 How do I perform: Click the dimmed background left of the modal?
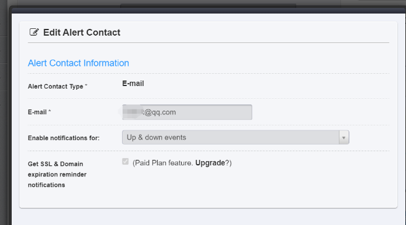click(x=5, y=116)
